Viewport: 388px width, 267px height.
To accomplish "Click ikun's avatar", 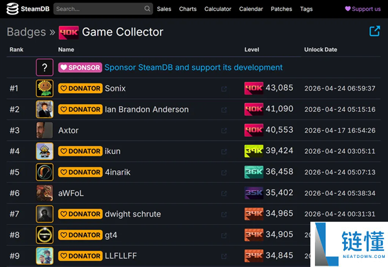I will [x=45, y=151].
